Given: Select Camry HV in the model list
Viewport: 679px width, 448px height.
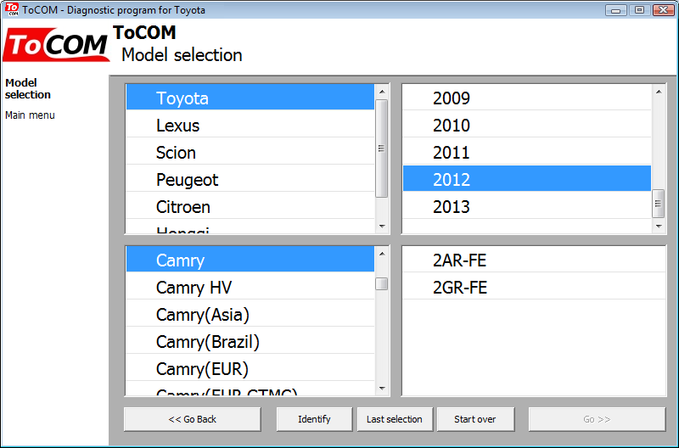Looking at the screenshot, I should [250, 287].
